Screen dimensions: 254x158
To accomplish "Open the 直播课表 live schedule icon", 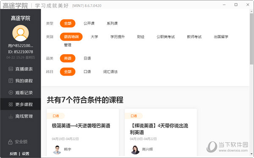I will pyautogui.click(x=11, y=69).
